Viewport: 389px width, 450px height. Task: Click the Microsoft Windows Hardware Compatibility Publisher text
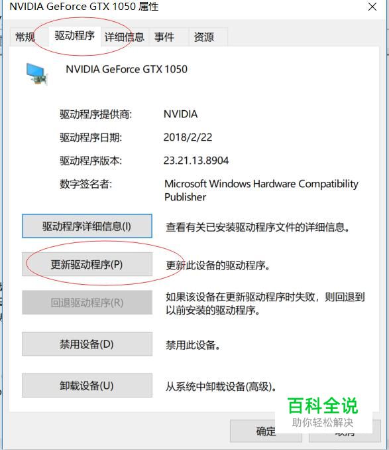pyautogui.click(x=261, y=190)
